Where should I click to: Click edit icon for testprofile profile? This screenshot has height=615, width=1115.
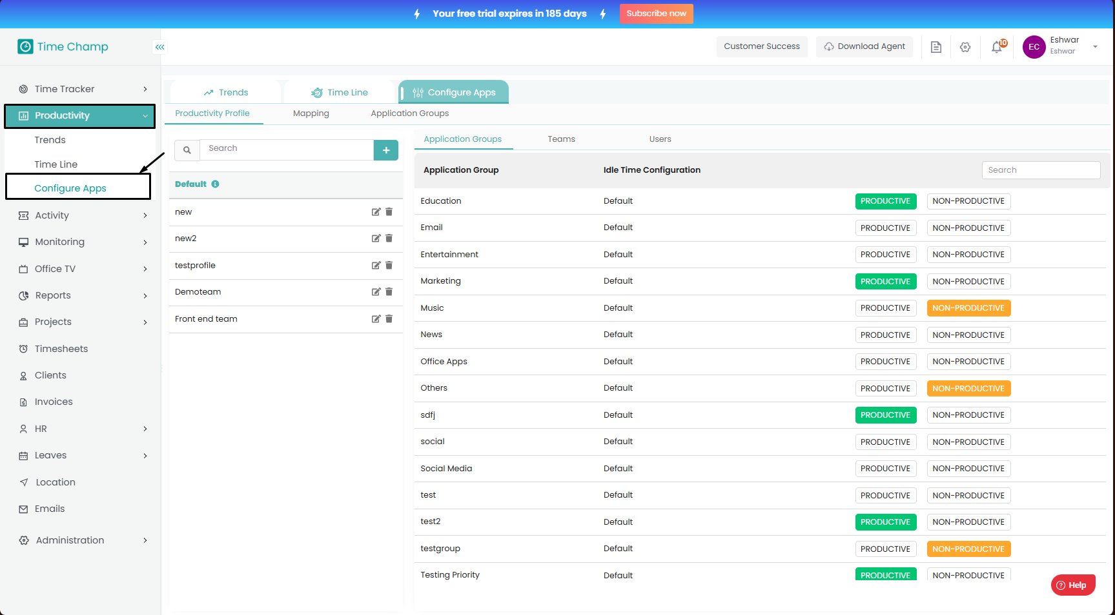[x=376, y=266]
